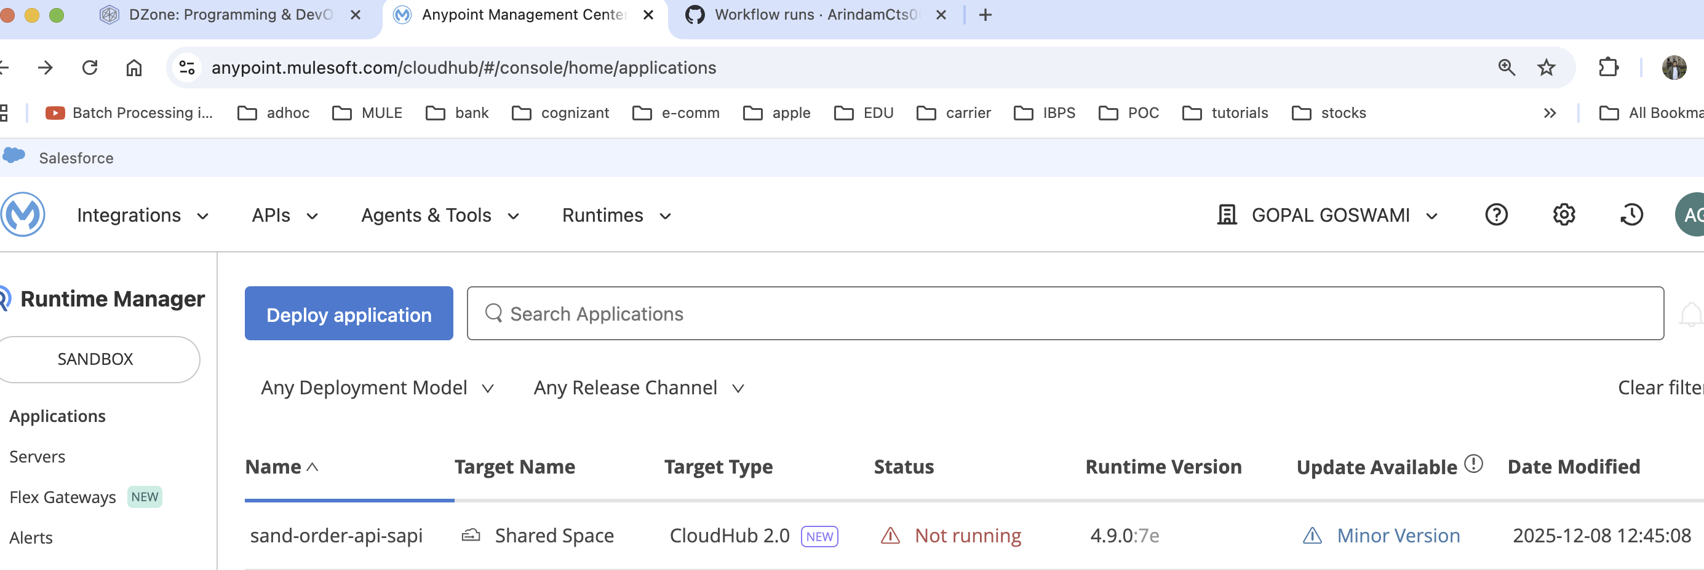This screenshot has height=570, width=1704.
Task: Click the Not running status text
Action: coord(968,535)
